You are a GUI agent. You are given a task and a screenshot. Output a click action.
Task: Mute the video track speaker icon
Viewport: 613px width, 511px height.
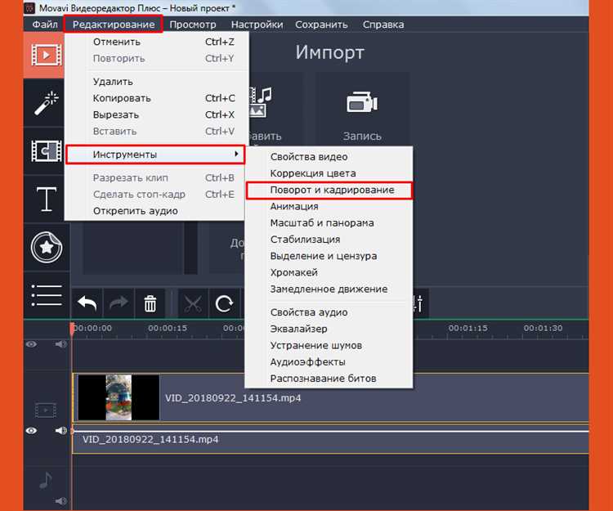pos(61,430)
